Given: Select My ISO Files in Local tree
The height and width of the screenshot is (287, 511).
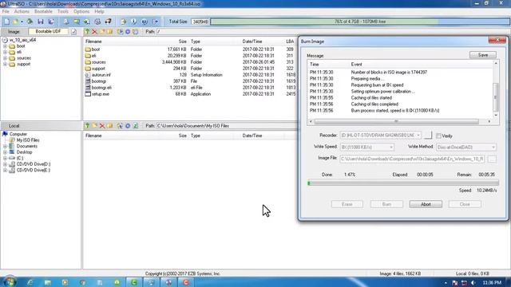Looking at the screenshot, I should pyautogui.click(x=28, y=140).
